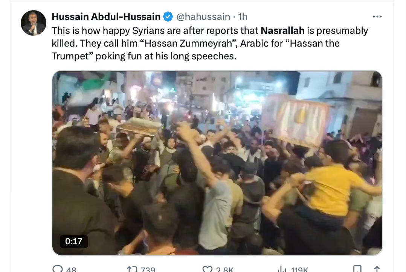The image size is (406, 272).
Task: Open the @hahussain handle link
Action: [203, 17]
